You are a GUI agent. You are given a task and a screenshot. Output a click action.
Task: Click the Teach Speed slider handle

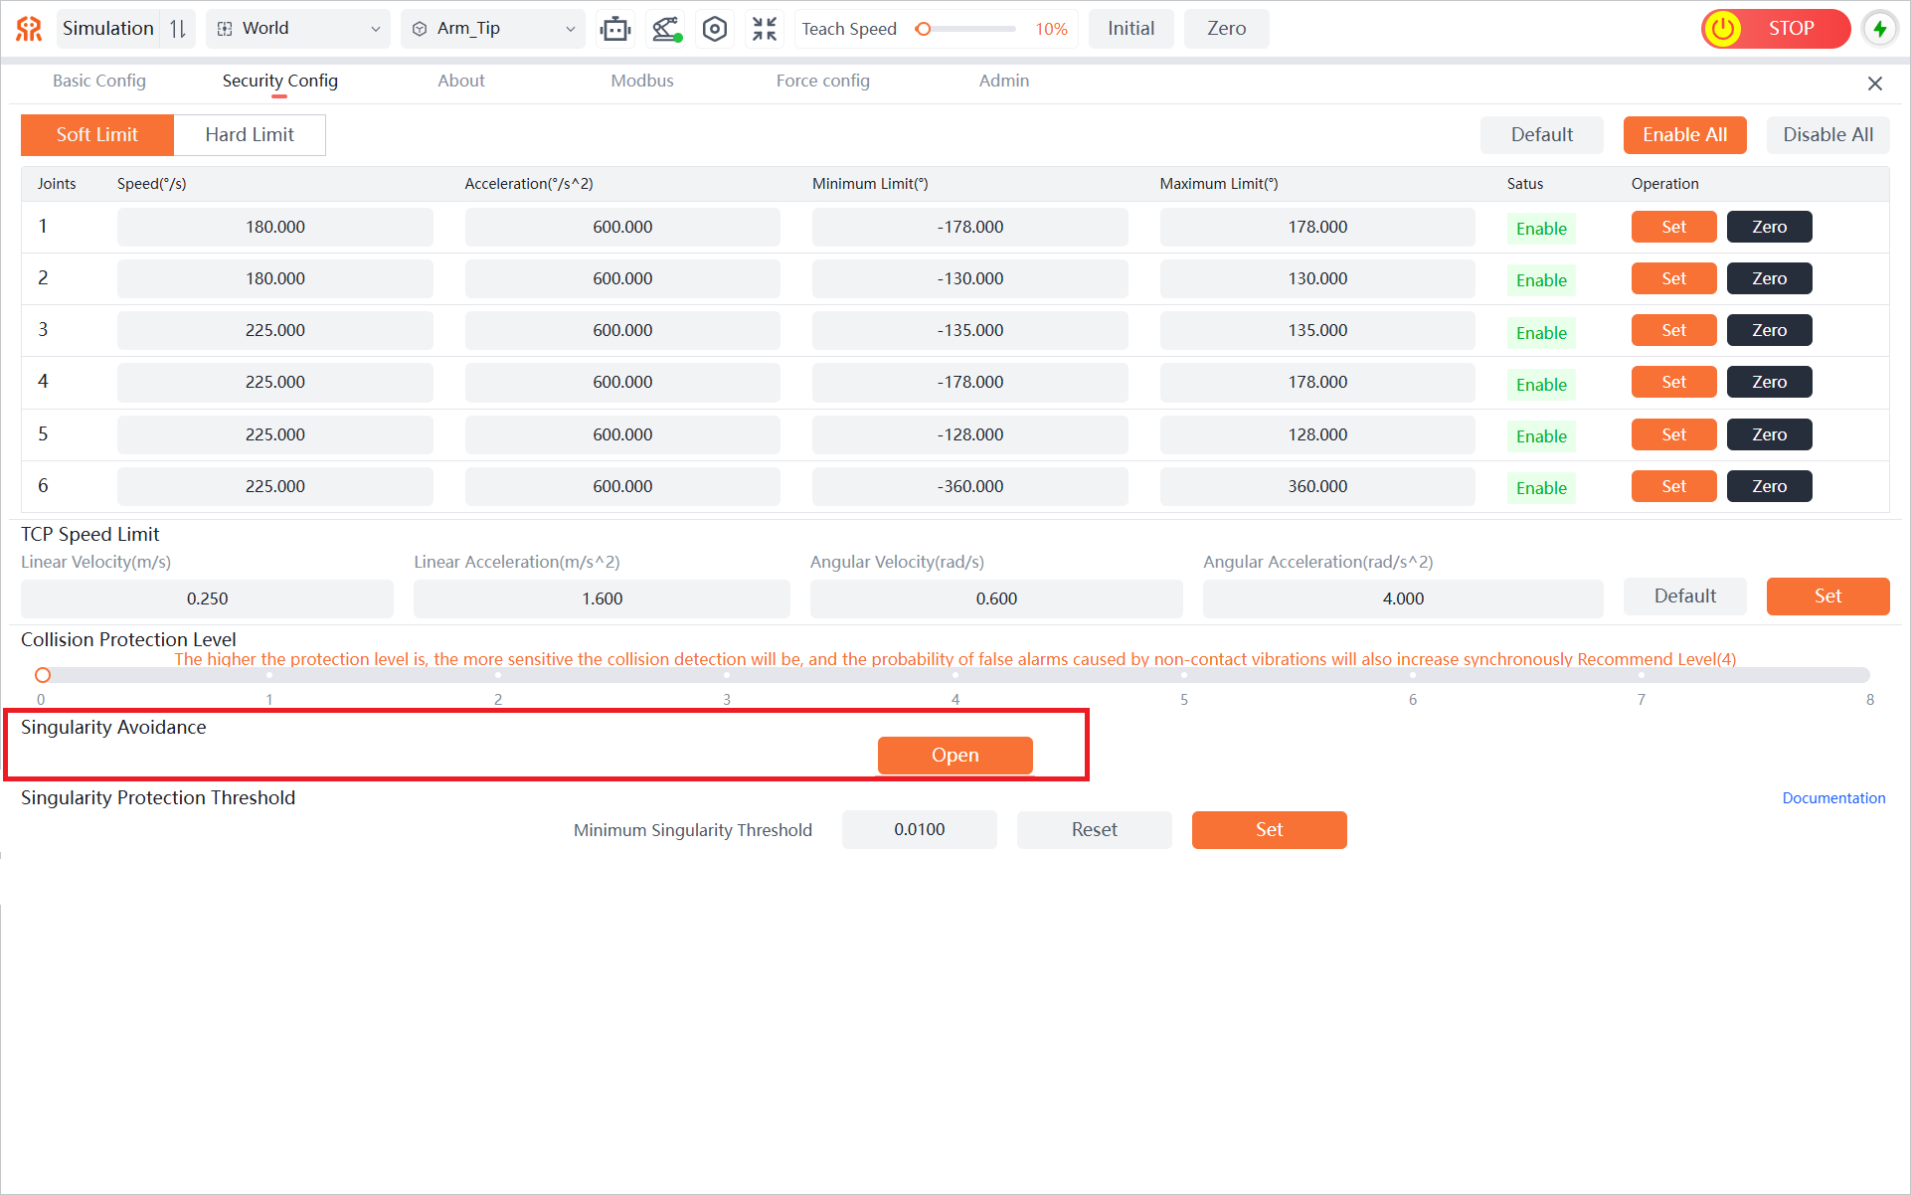click(924, 29)
